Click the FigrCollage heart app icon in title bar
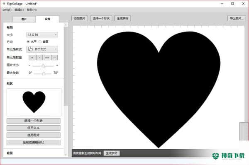The width and height of the screenshot is (249, 165). tap(4, 3)
